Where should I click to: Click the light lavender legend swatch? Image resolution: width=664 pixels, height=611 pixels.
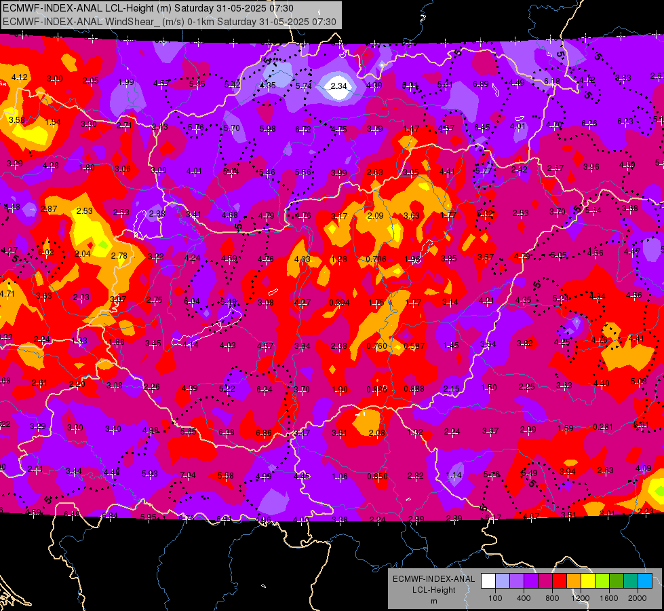pos(502,580)
